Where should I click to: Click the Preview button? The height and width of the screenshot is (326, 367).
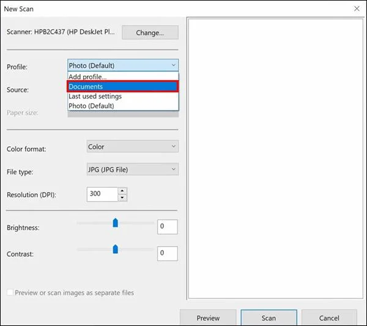tap(208, 318)
